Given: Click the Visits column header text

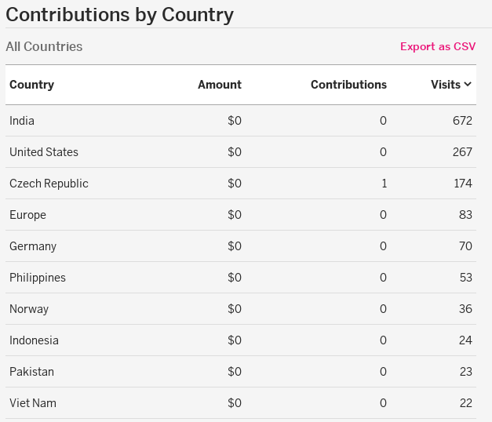Looking at the screenshot, I should click(x=445, y=85).
